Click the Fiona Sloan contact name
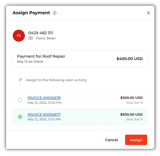 click(x=46, y=38)
